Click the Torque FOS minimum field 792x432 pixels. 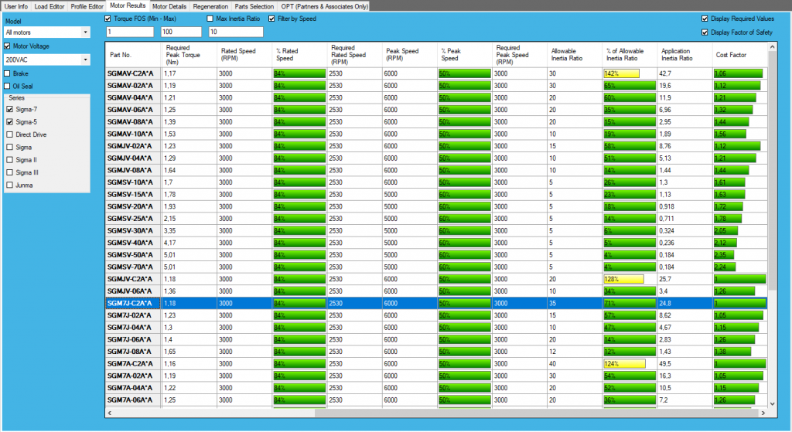pos(130,32)
